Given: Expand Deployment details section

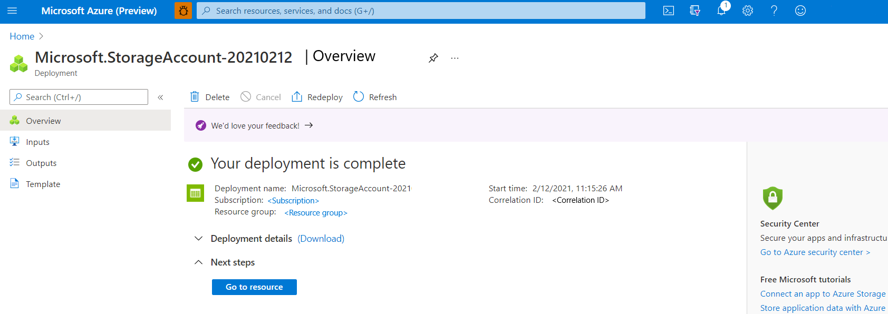Looking at the screenshot, I should click(x=199, y=239).
